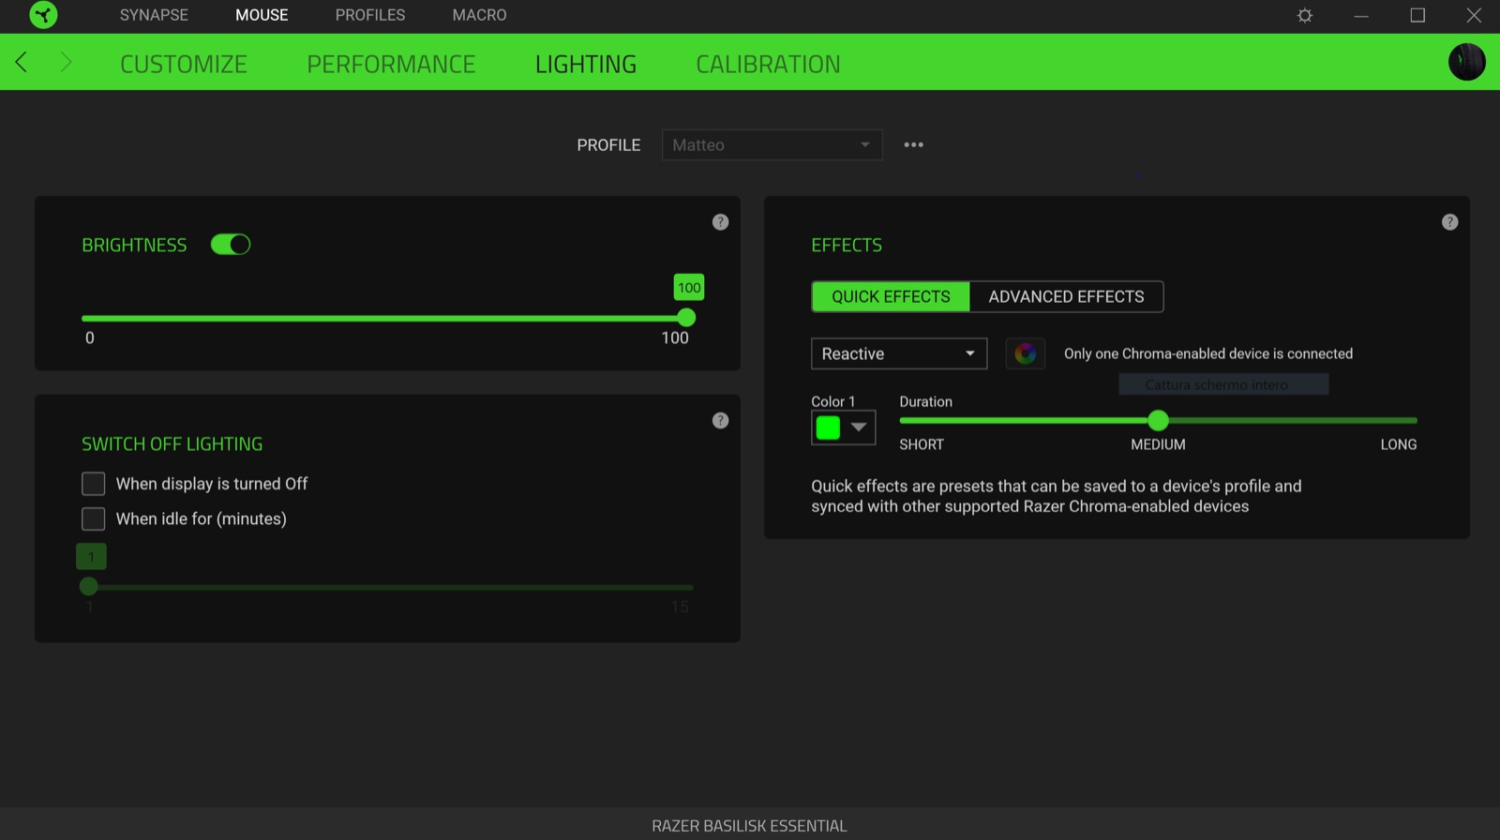The height and width of the screenshot is (840, 1500).
Task: Open the Macro menu
Action: 479,15
